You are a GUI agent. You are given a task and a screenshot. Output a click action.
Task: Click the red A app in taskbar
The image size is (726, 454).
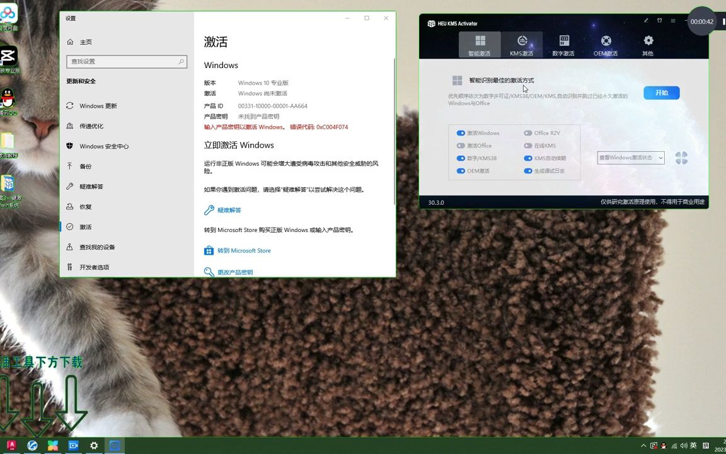pyautogui.click(x=11, y=445)
